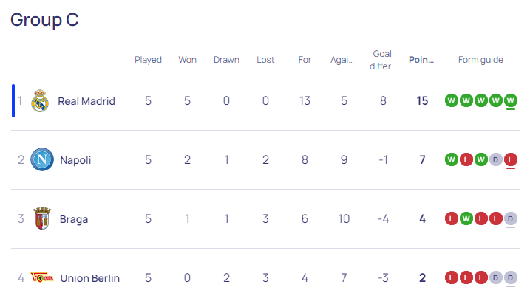
Task: Click Braga's only green win form badge
Action: 466,218
